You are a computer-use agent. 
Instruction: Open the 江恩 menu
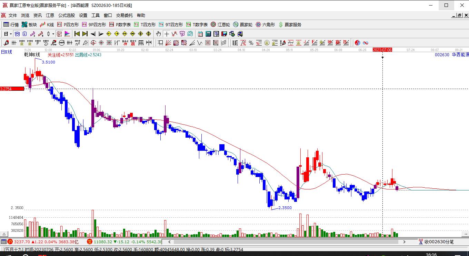[x=50, y=15]
